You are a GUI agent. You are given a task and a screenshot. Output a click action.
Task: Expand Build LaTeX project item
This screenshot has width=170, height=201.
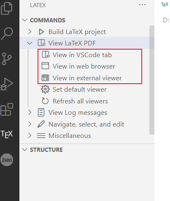tap(30, 32)
